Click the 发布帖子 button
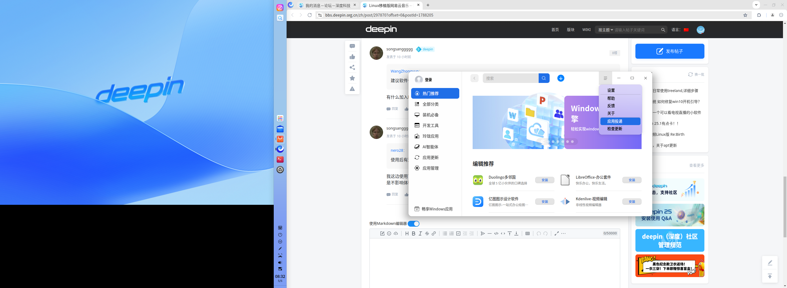 670,51
